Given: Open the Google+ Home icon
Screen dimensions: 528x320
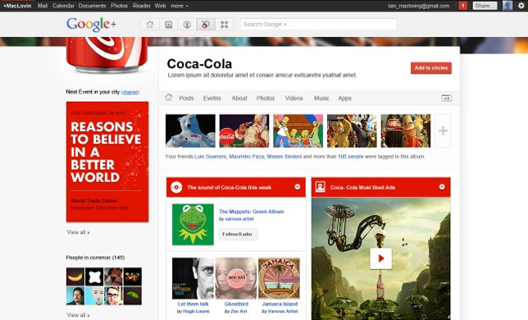Looking at the screenshot, I should (150, 25).
